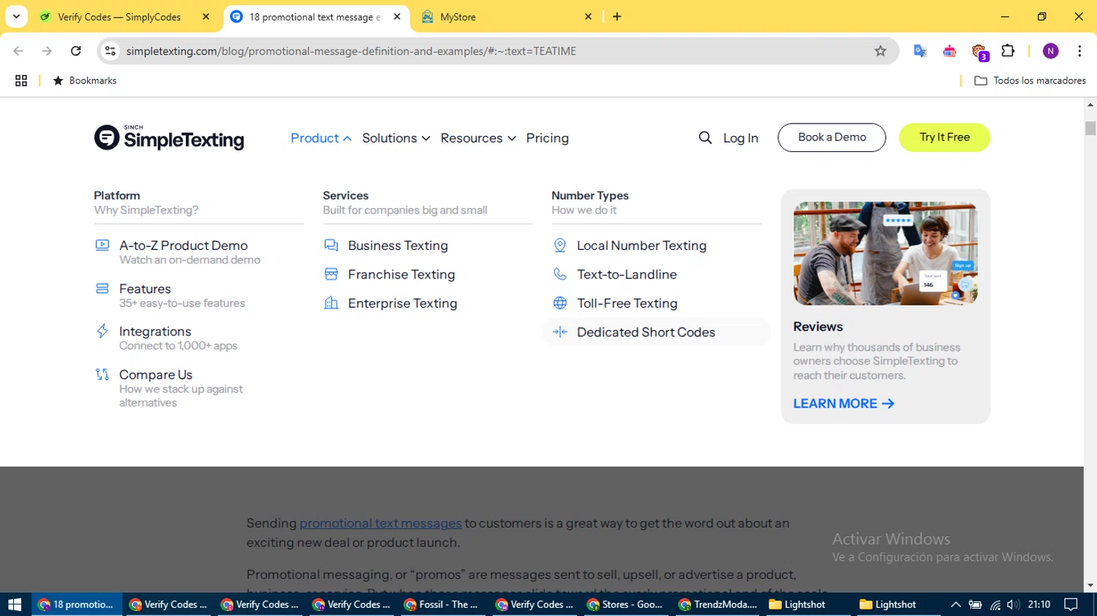
Task: Open Dedicated Short Codes
Action: point(646,332)
